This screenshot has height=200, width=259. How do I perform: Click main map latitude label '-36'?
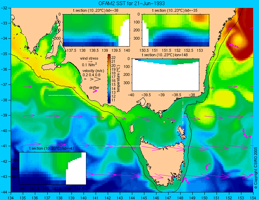pos(4,69)
